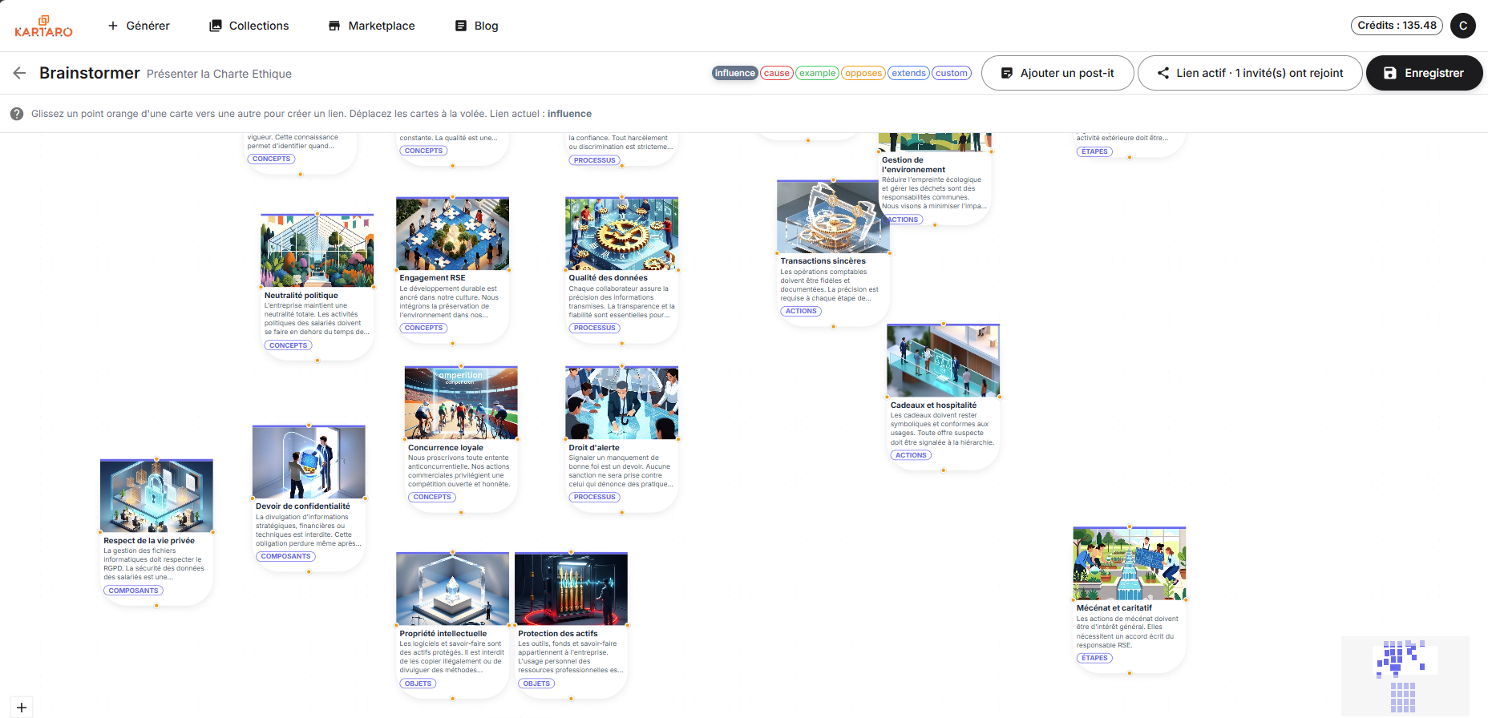Click the Engagement RSE card image
1488x718 pixels.
[452, 233]
